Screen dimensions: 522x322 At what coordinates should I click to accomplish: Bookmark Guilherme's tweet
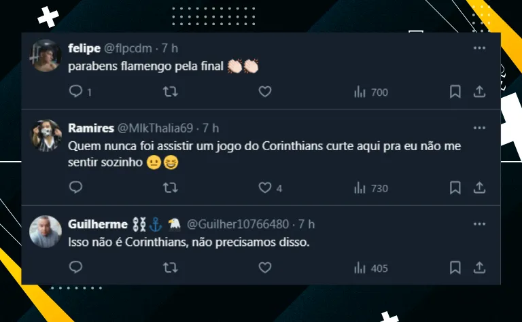pyautogui.click(x=455, y=268)
